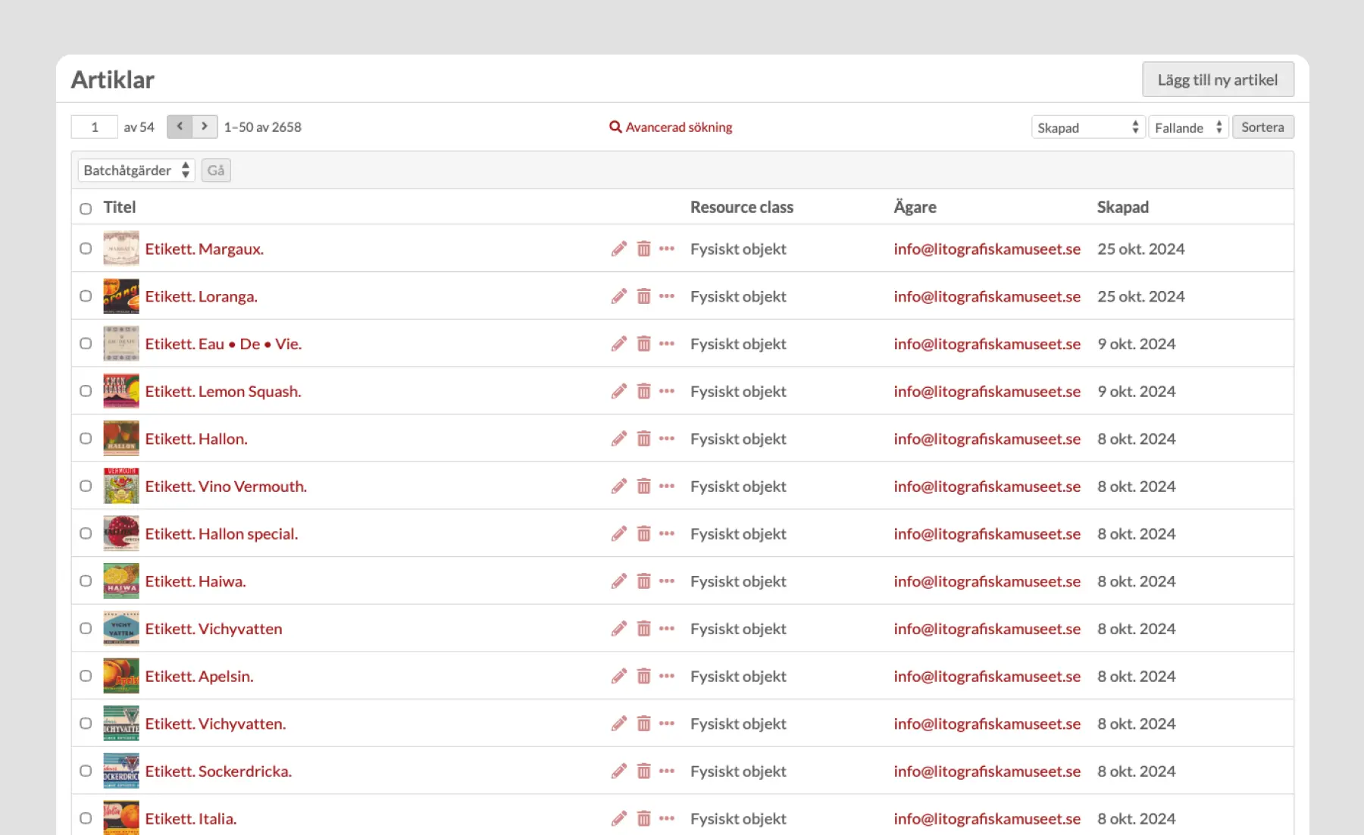Select all items with the Titel checkbox
The height and width of the screenshot is (835, 1364).
(x=86, y=208)
